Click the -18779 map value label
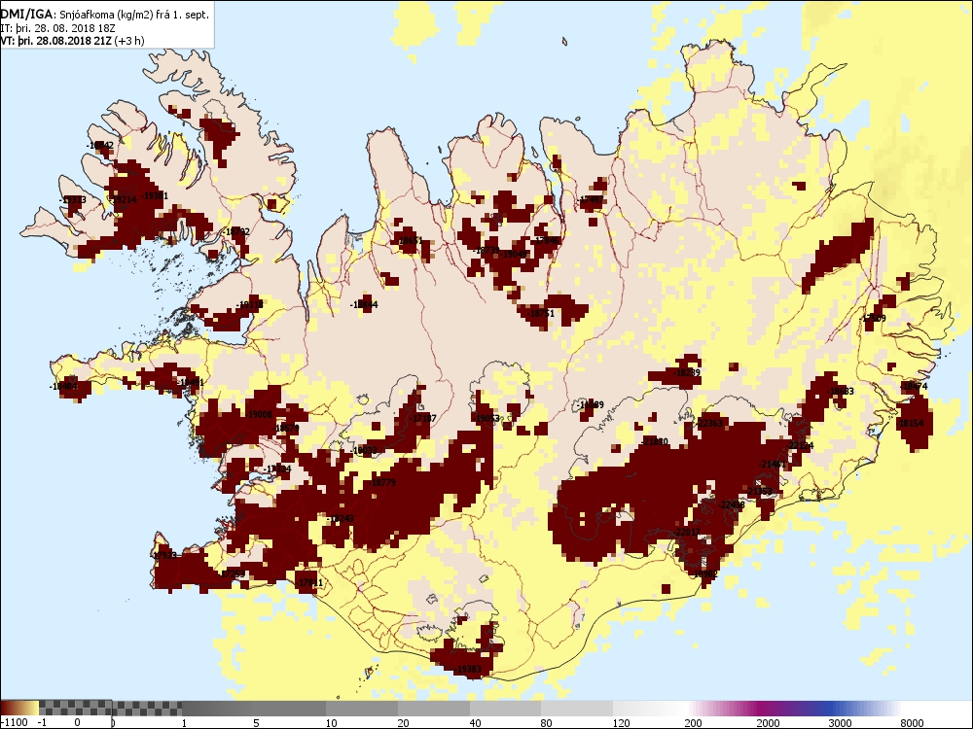Viewport: 973px width, 729px height. (x=382, y=482)
